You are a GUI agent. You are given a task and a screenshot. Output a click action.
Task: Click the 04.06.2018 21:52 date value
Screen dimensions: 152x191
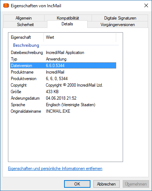tap(61, 98)
